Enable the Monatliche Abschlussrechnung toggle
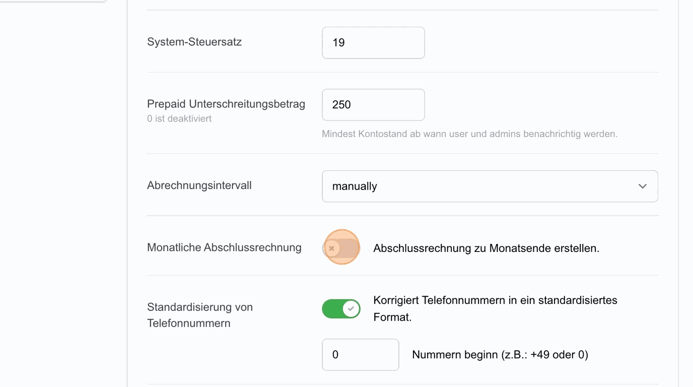 pos(341,248)
